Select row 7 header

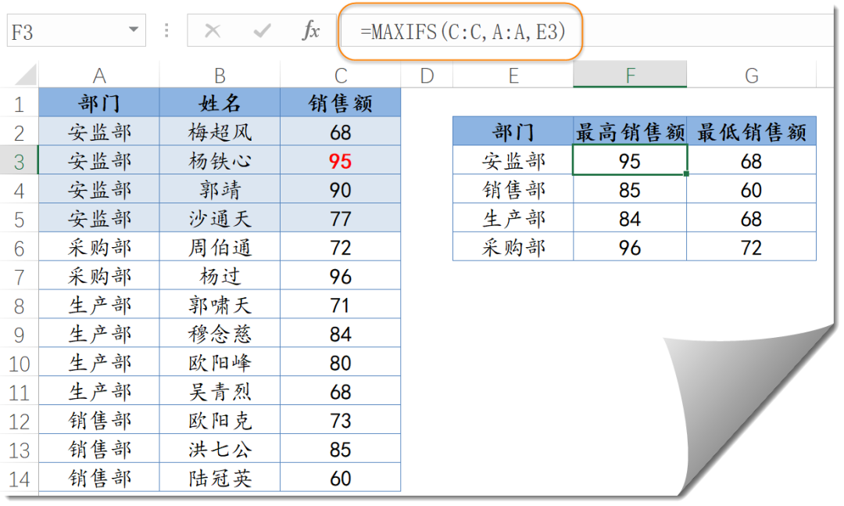20,276
